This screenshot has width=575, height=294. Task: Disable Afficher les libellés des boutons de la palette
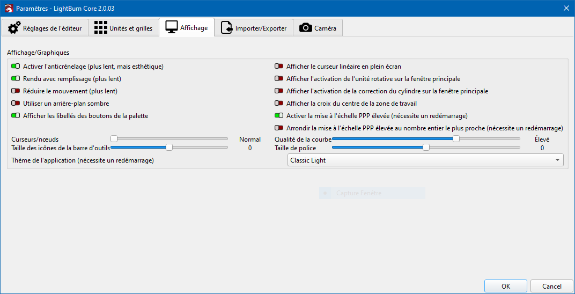click(16, 116)
